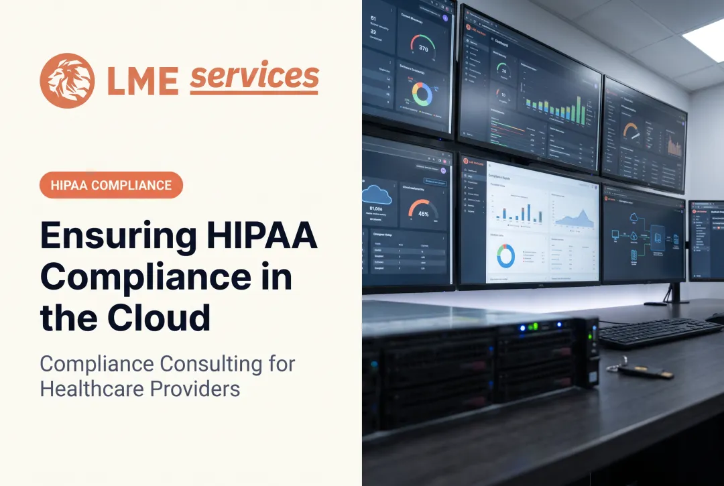Screen dimensions: 724x486
Task: Open the LME services wordmark link
Action: point(213,78)
